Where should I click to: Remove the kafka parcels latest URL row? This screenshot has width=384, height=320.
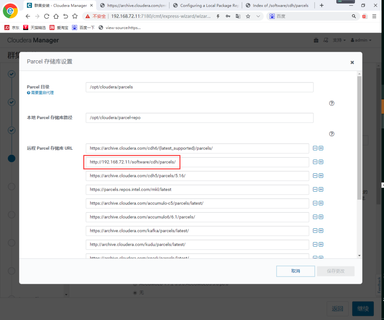pos(315,231)
